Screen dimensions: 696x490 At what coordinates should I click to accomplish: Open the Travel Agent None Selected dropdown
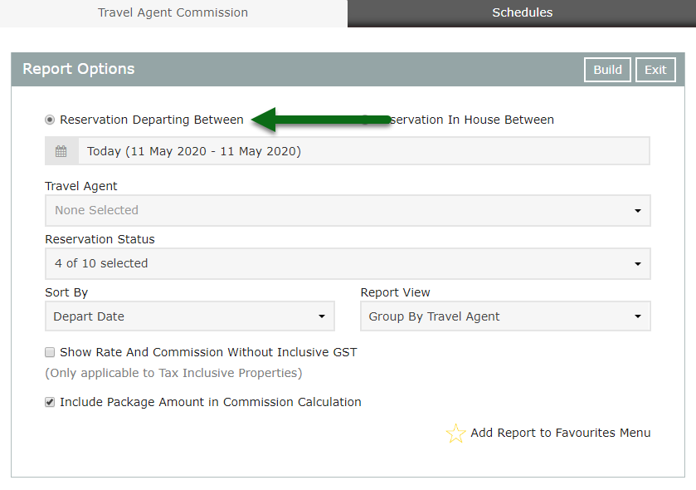[x=348, y=211]
